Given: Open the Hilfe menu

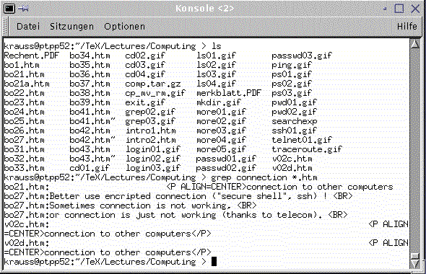Looking at the screenshot, I should coord(407,26).
